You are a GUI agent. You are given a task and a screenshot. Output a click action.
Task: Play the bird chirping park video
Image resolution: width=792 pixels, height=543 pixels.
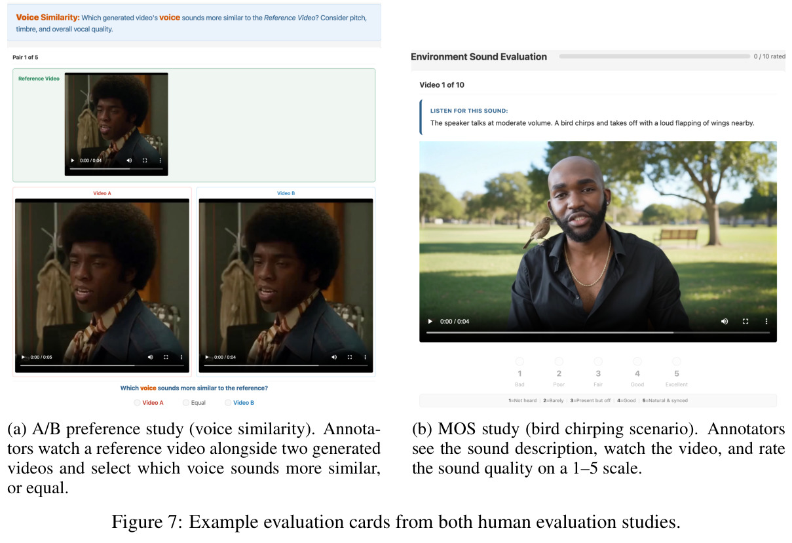pos(430,322)
